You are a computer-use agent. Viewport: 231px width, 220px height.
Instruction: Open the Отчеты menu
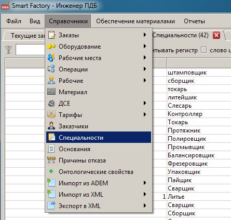(x=194, y=21)
